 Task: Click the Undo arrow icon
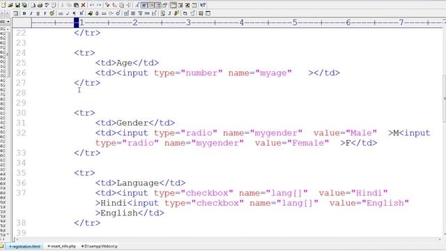tap(92, 5)
